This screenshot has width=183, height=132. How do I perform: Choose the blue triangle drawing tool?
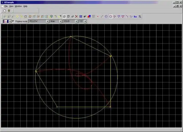click(x=119, y=17)
